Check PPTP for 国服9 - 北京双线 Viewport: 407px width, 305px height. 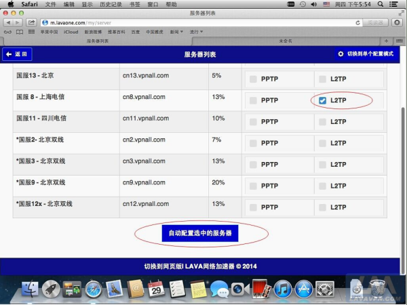[253, 186]
